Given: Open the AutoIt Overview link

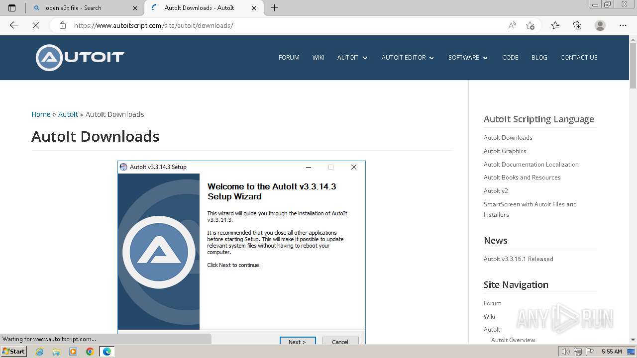Looking at the screenshot, I should 513,340.
